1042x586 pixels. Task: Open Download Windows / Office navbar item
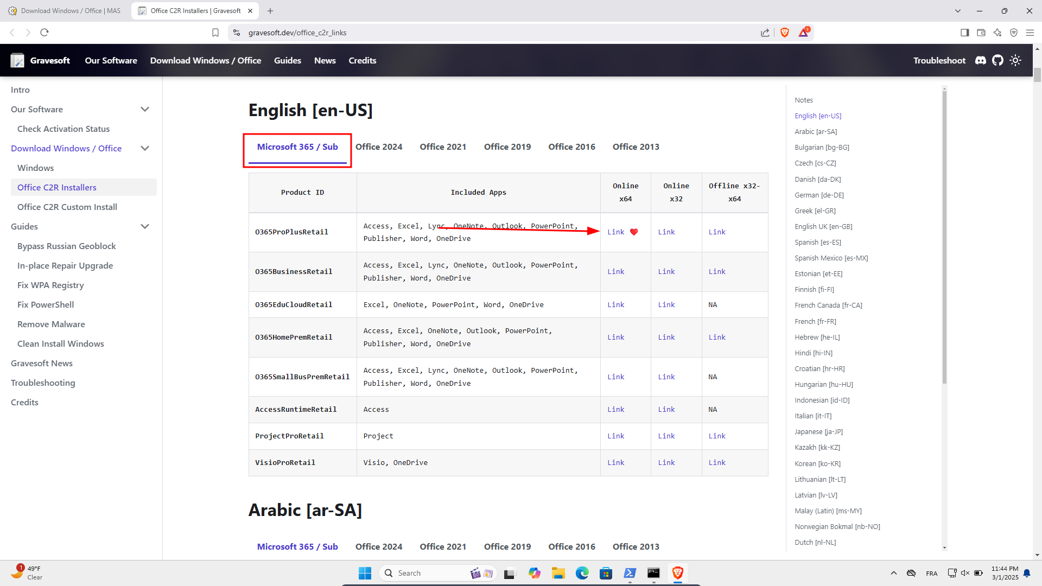point(206,60)
